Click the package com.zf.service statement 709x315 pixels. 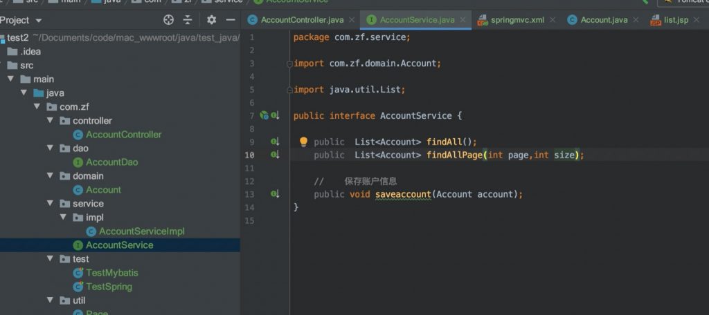352,37
